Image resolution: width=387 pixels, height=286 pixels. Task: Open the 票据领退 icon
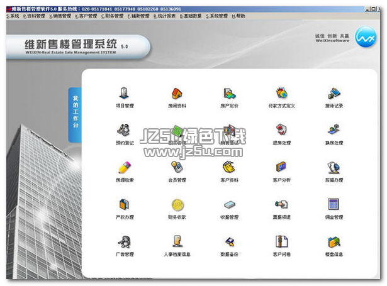click(282, 205)
